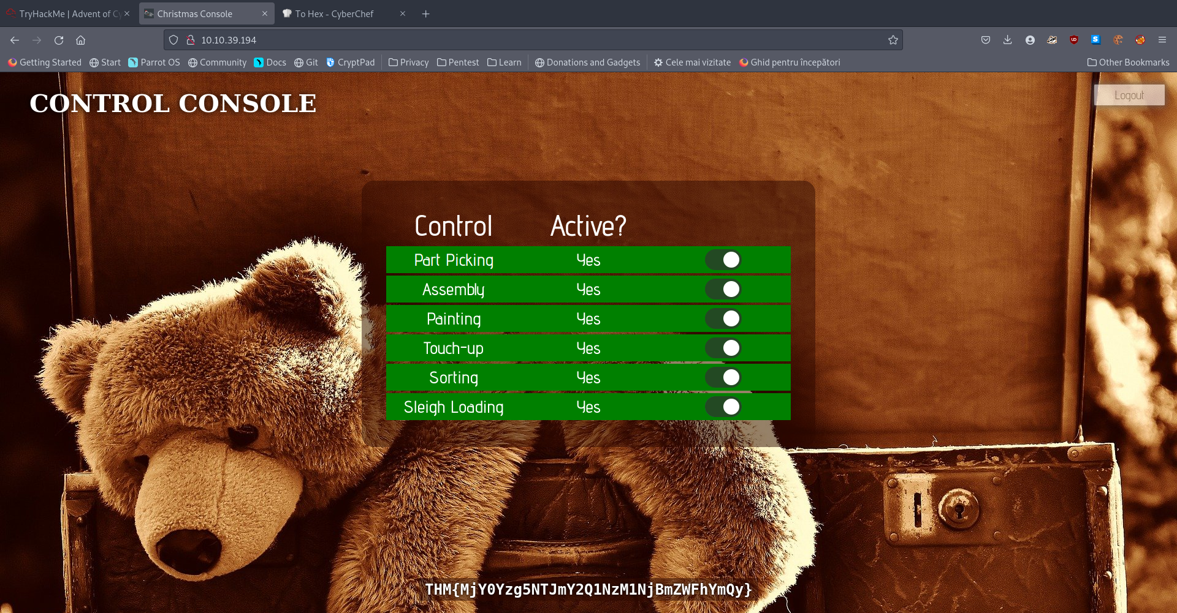Click the uBlock Origin extension icon
The width and height of the screenshot is (1177, 613).
[x=1073, y=40]
